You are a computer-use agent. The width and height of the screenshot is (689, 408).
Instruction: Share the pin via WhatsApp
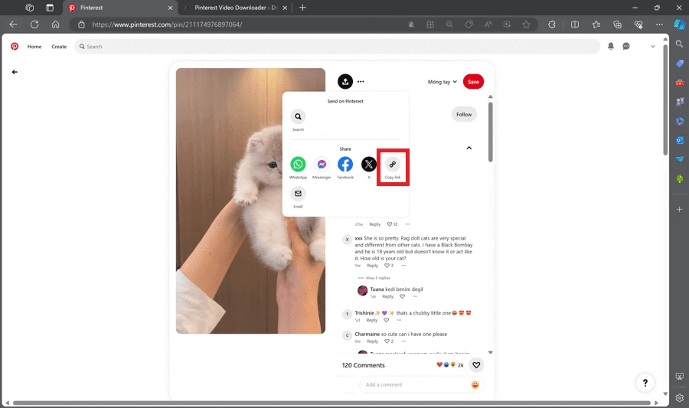tap(298, 165)
